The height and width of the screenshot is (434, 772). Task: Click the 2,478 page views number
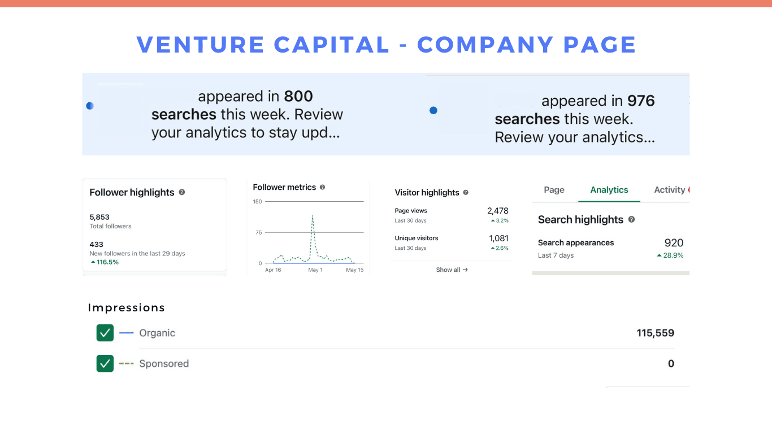[497, 211]
